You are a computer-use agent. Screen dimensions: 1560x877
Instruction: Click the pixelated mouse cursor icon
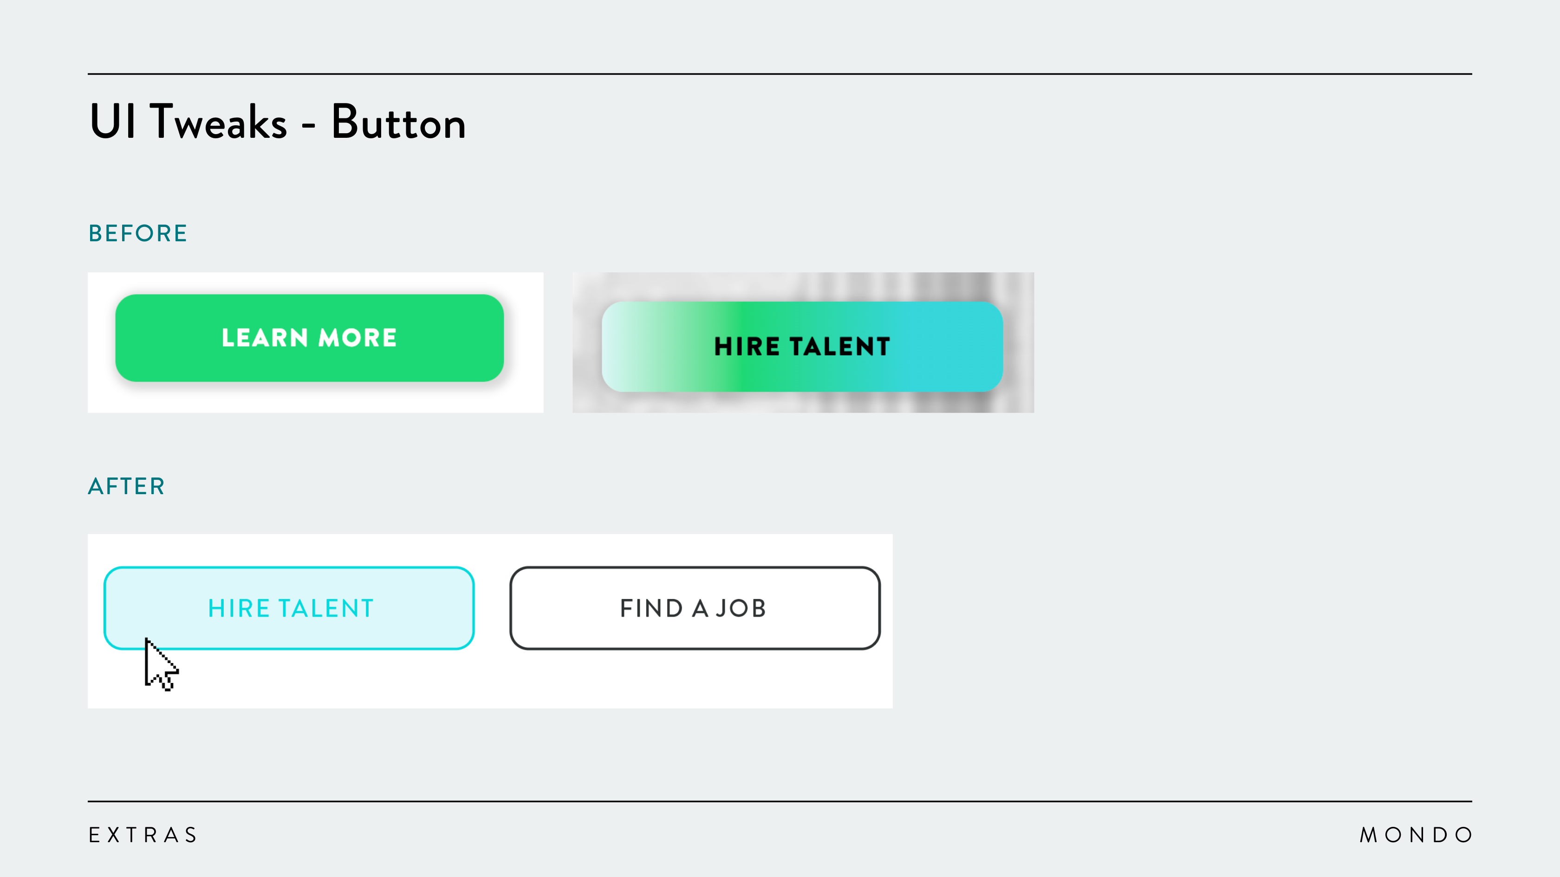[159, 664]
